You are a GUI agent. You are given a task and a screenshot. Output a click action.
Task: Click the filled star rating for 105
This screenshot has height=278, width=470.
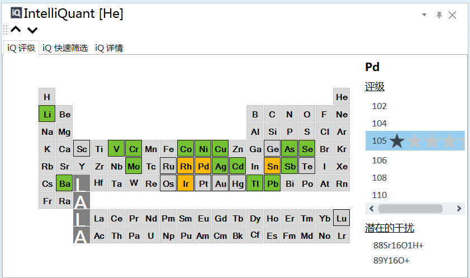pyautogui.click(x=397, y=140)
